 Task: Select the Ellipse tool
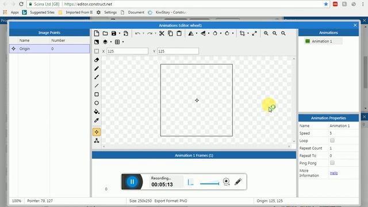pyautogui.click(x=97, y=103)
